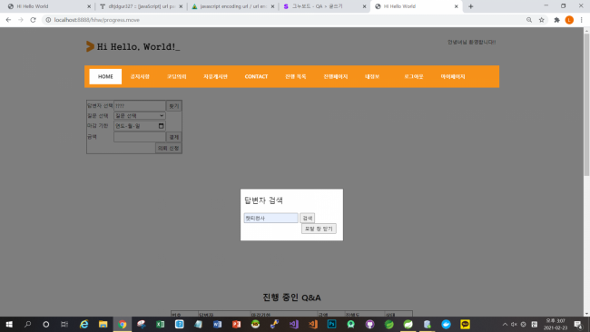Open Windows taskbar search
This screenshot has width=590, height=332.
coord(27,324)
